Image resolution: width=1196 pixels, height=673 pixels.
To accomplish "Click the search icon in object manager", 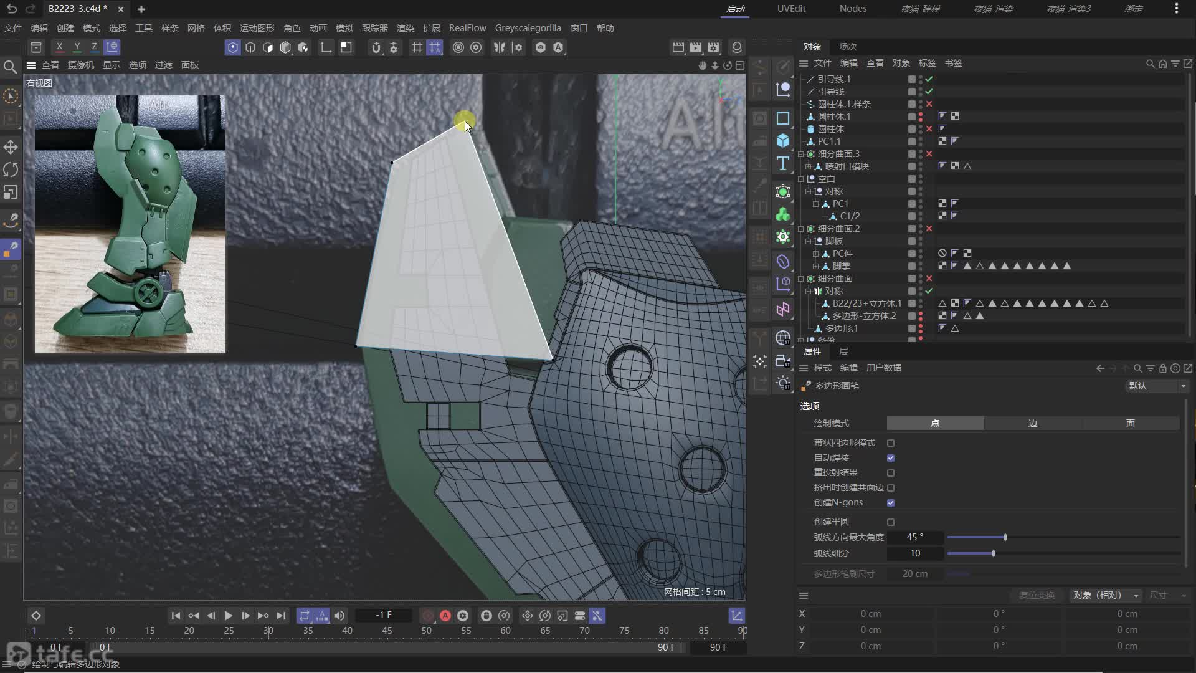I will (x=1150, y=64).
